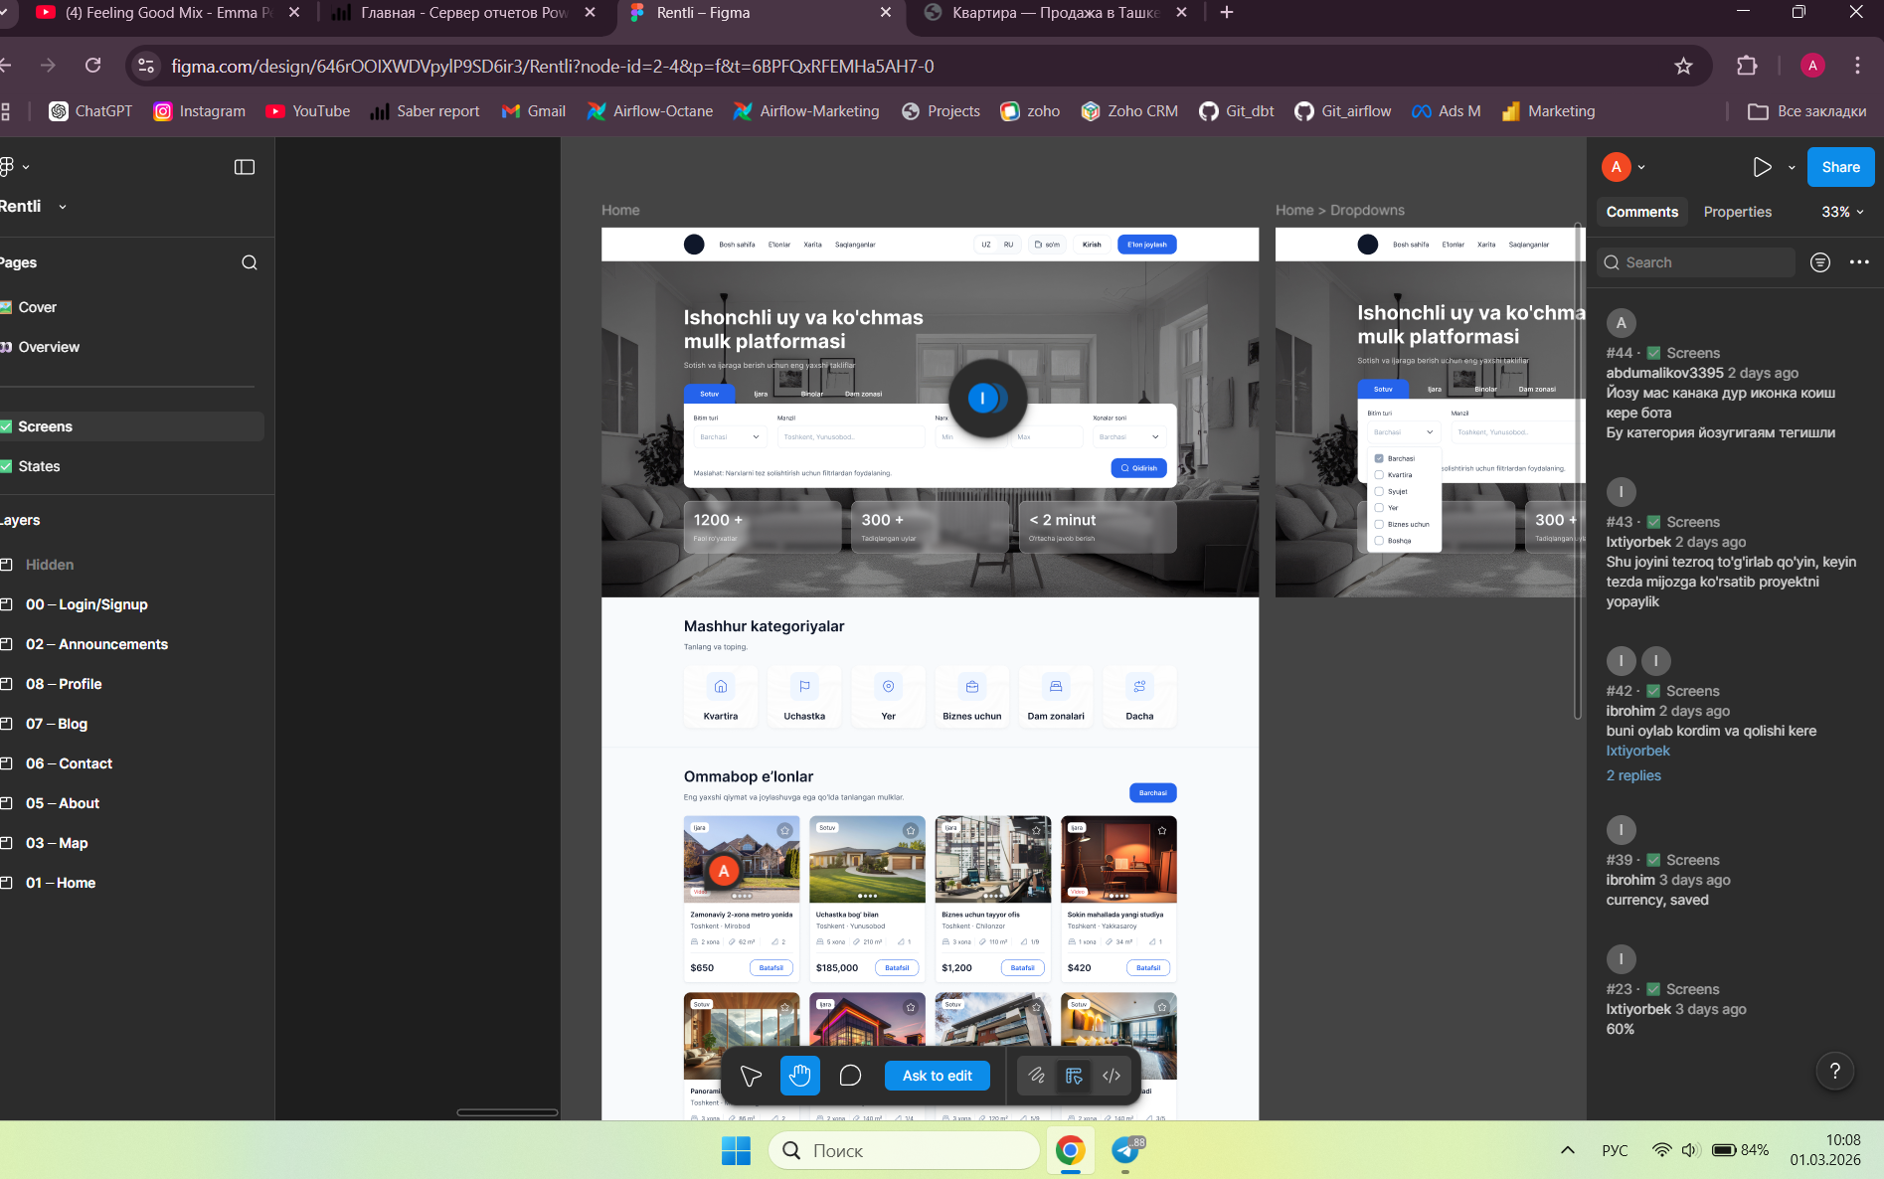Image resolution: width=1884 pixels, height=1179 pixels.
Task: Click the blue Share button
Action: [x=1840, y=167]
